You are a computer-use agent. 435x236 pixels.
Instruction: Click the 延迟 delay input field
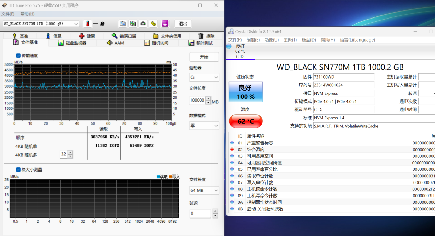tap(200, 213)
